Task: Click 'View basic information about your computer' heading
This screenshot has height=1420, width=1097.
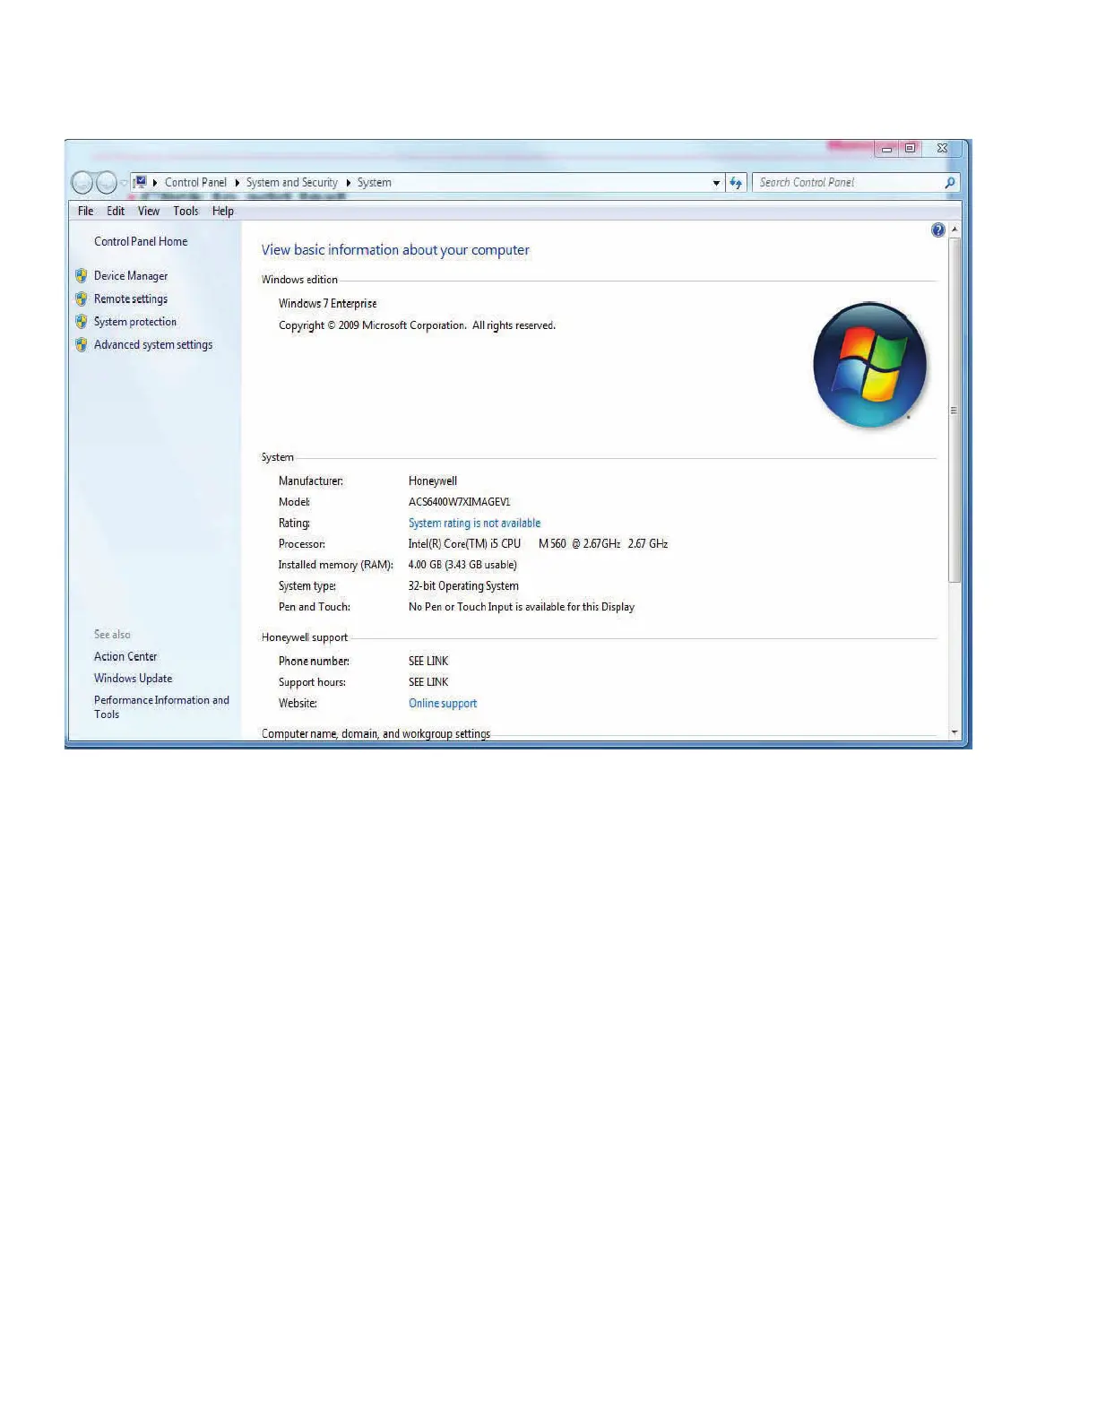Action: 395,250
